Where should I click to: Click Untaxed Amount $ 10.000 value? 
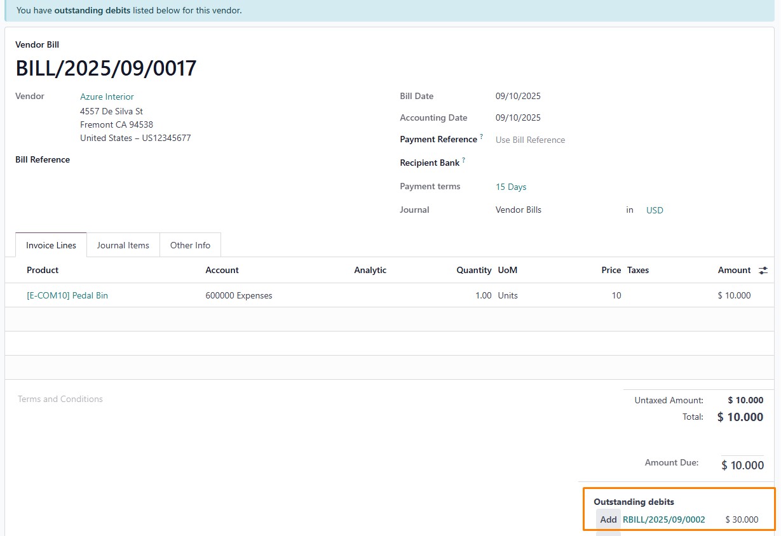pyautogui.click(x=745, y=400)
